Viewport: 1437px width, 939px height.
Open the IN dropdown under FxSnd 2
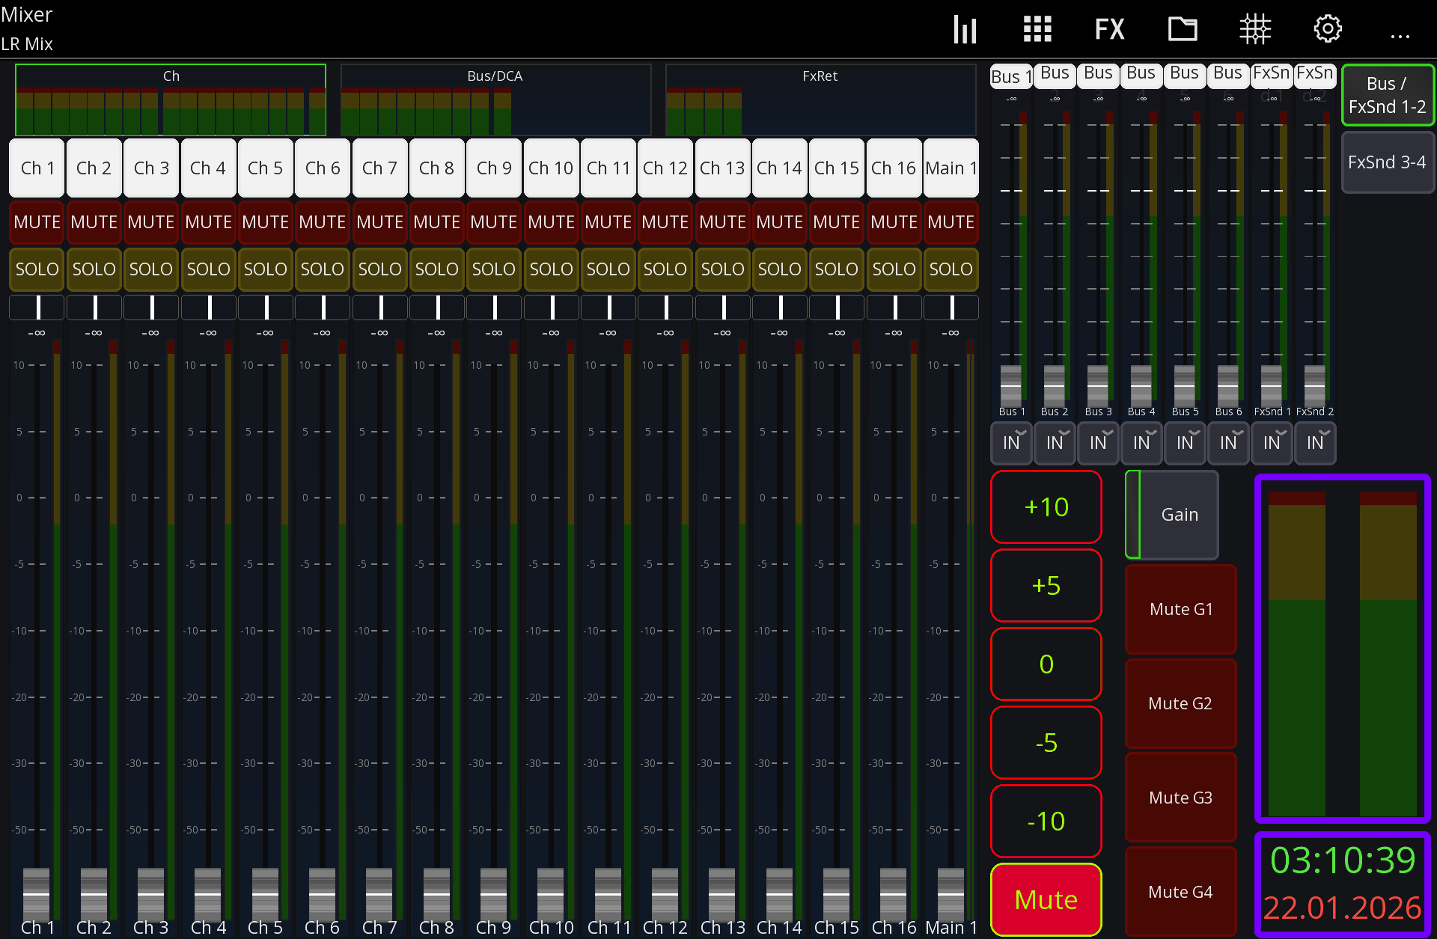point(1316,443)
